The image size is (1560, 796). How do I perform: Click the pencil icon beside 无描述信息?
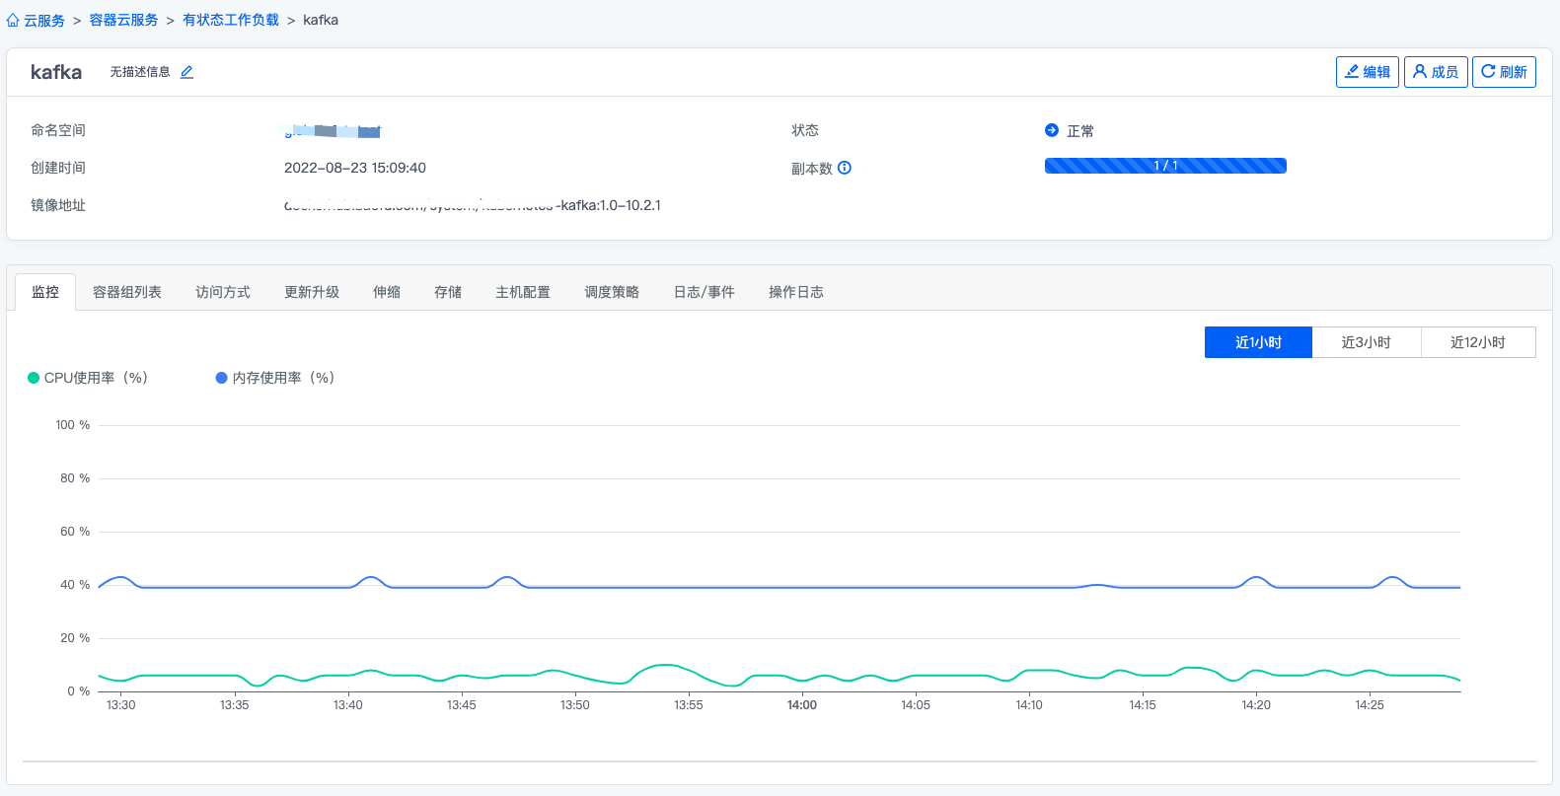pos(186,72)
